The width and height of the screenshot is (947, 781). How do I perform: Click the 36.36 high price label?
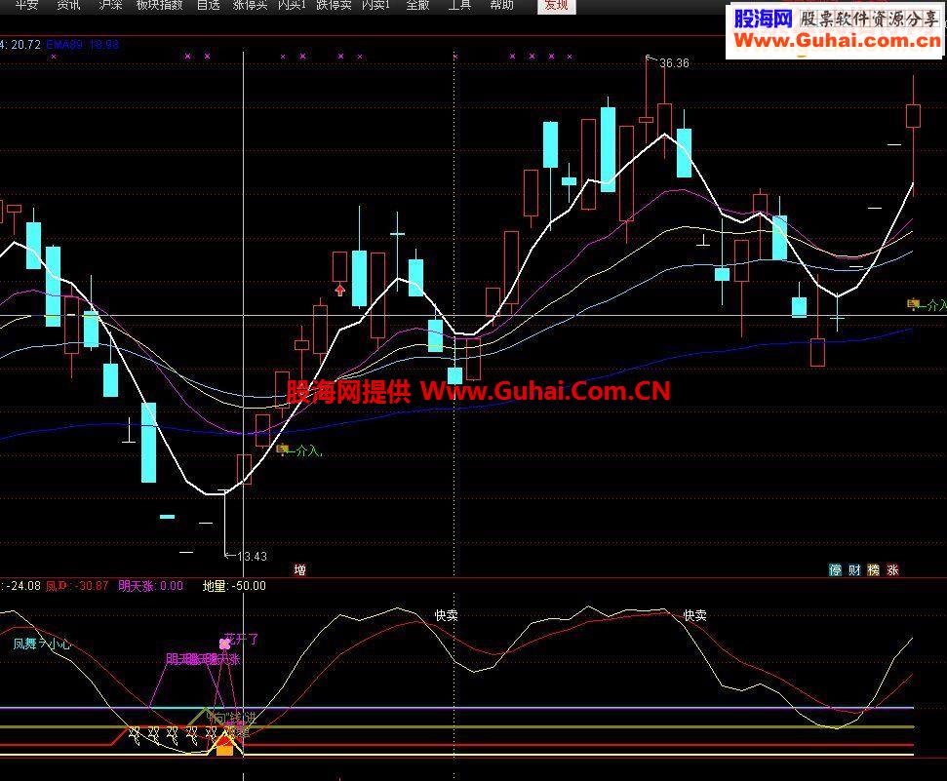coord(674,63)
